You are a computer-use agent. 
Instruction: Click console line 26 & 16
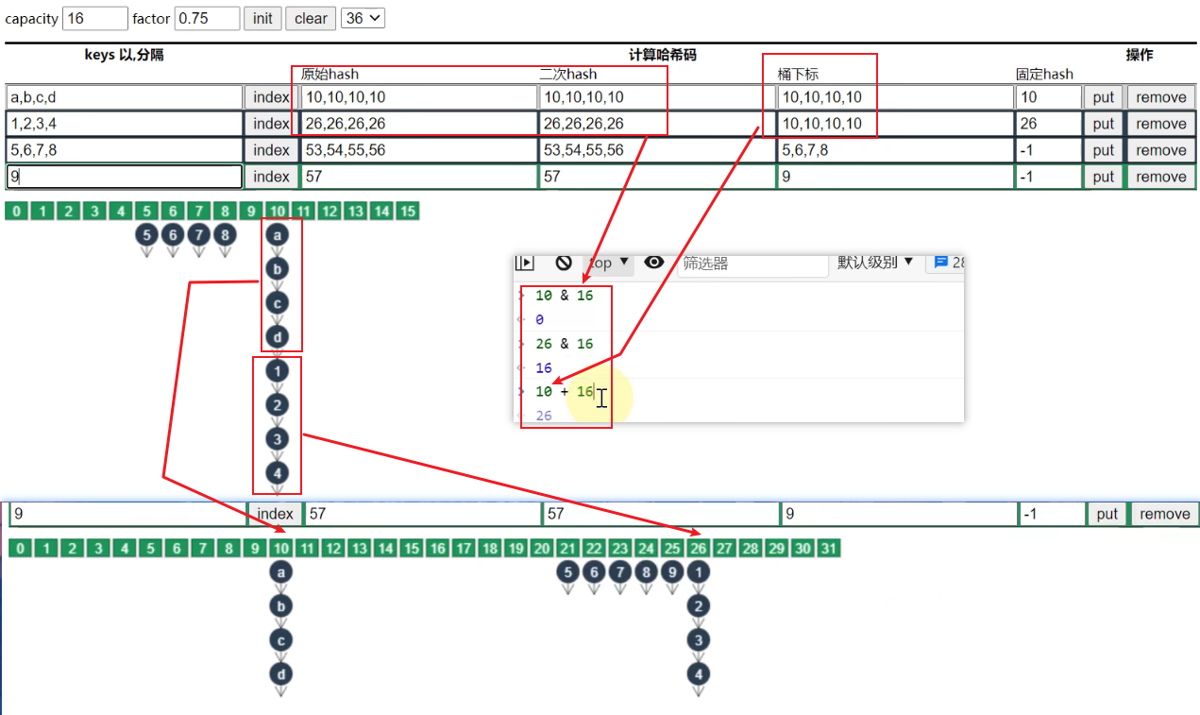point(564,344)
